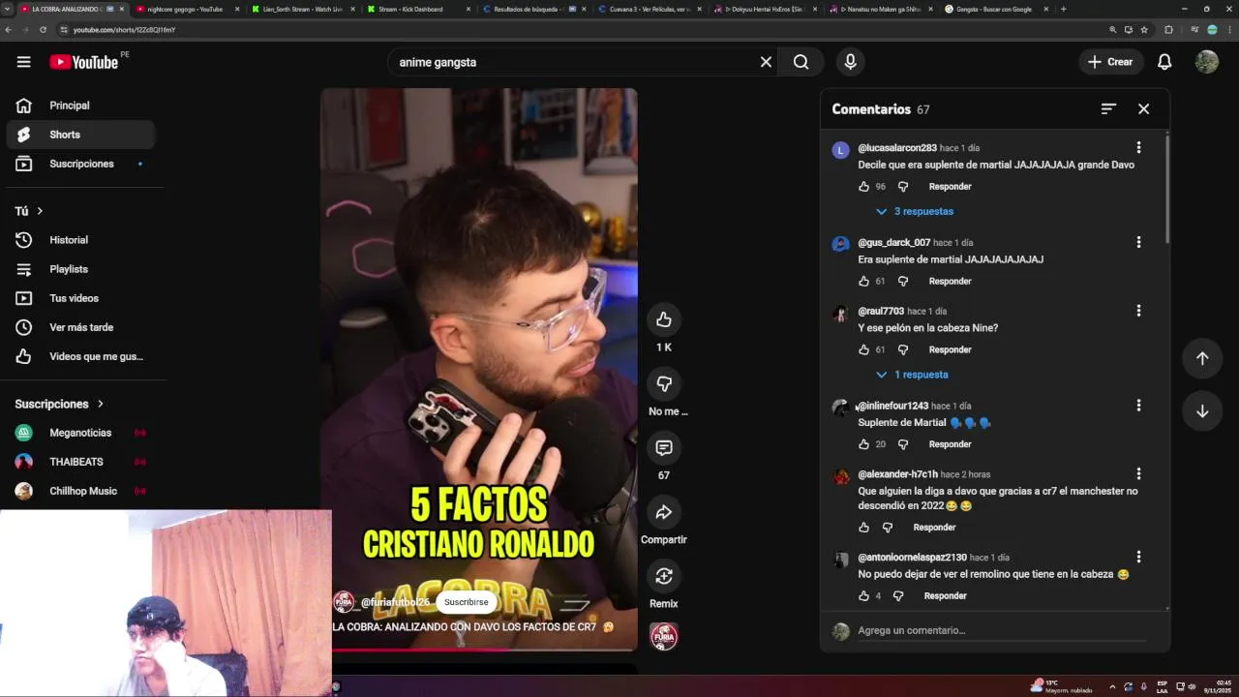Like raul7703's comment
1239x697 pixels.
tap(863, 350)
